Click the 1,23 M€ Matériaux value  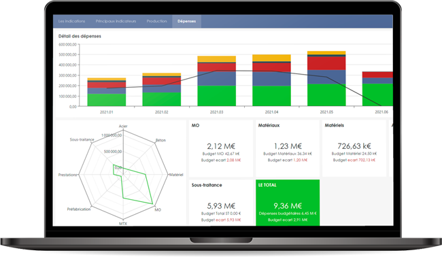[288, 146]
